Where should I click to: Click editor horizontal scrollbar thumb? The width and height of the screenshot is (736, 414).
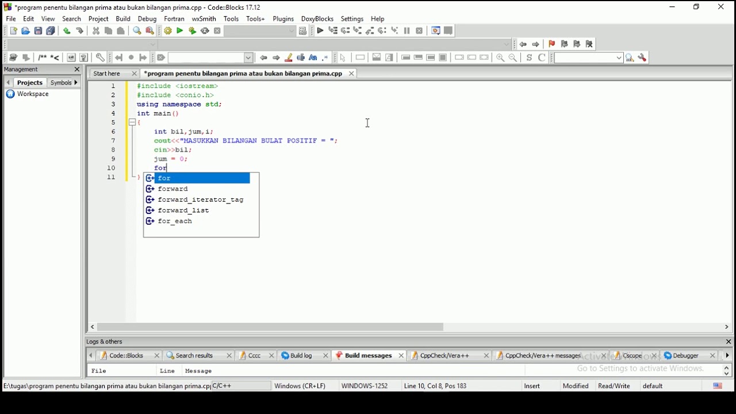[x=270, y=327]
